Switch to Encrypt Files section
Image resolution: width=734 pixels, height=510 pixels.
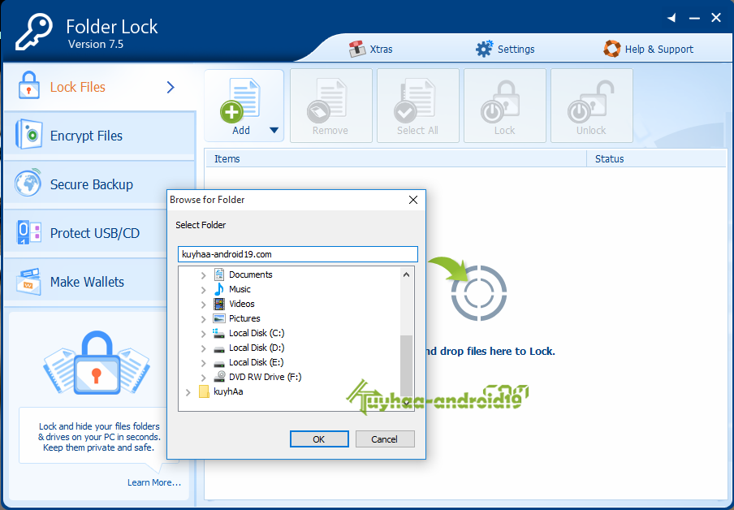(99, 136)
